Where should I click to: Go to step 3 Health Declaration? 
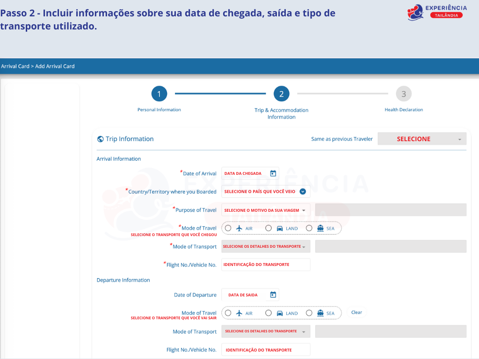tap(403, 94)
